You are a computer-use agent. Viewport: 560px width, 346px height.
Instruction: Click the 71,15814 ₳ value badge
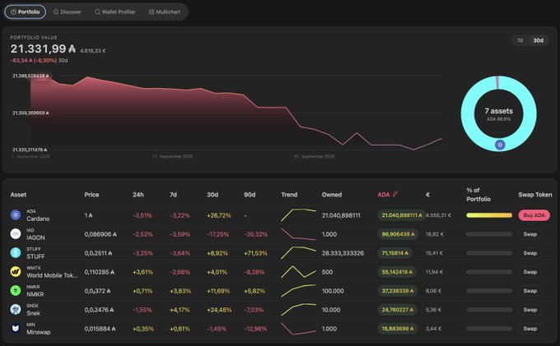click(395, 253)
